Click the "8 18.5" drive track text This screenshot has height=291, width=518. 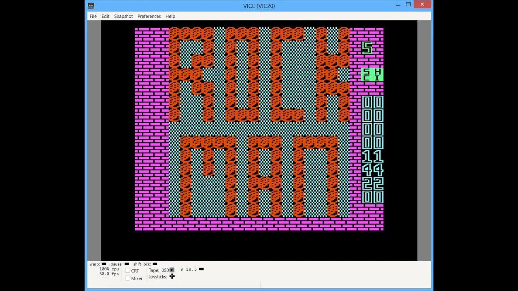[x=189, y=269]
